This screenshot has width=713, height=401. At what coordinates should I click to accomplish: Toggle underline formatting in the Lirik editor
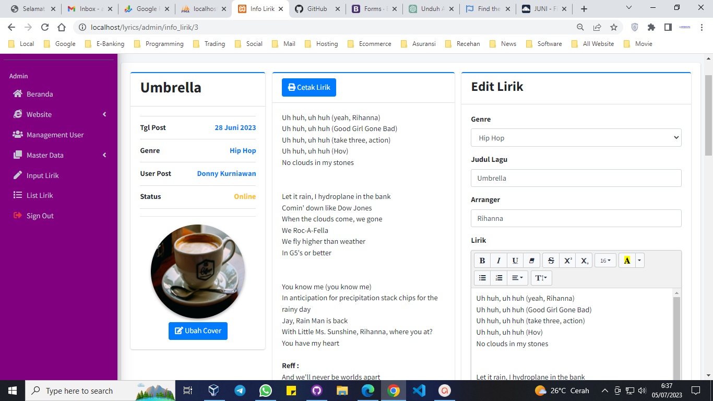515,261
